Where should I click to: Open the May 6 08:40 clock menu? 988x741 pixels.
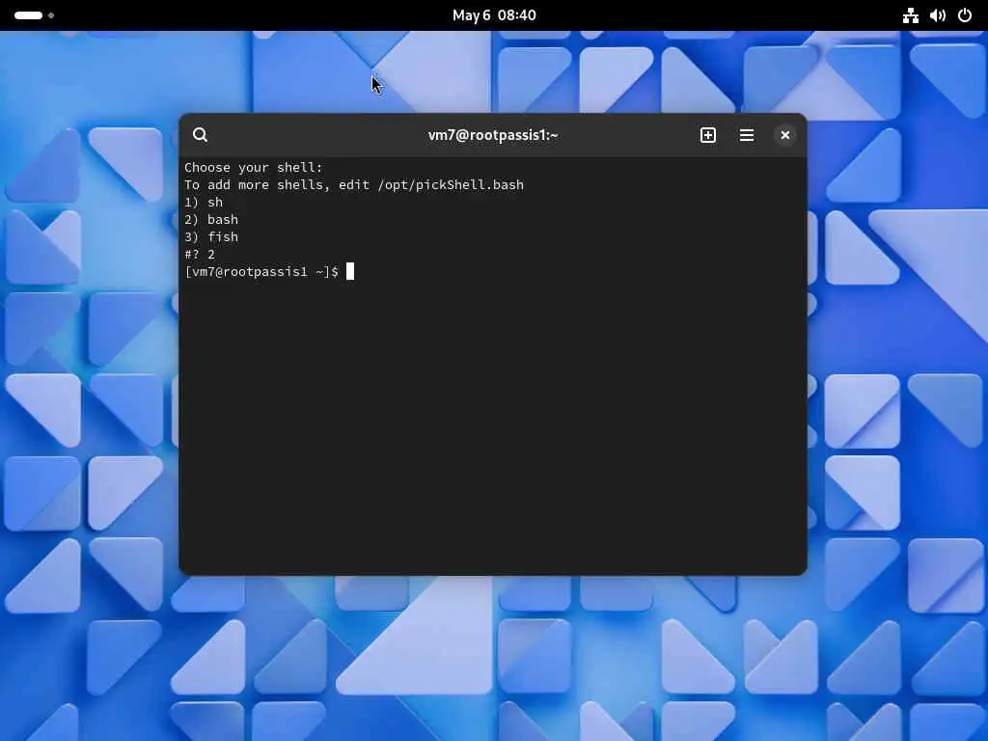494,15
